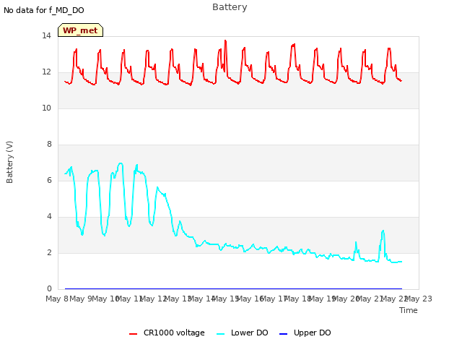Click the 0 y-axis tick label
This screenshot has width=462, height=347.
pos(49,288)
